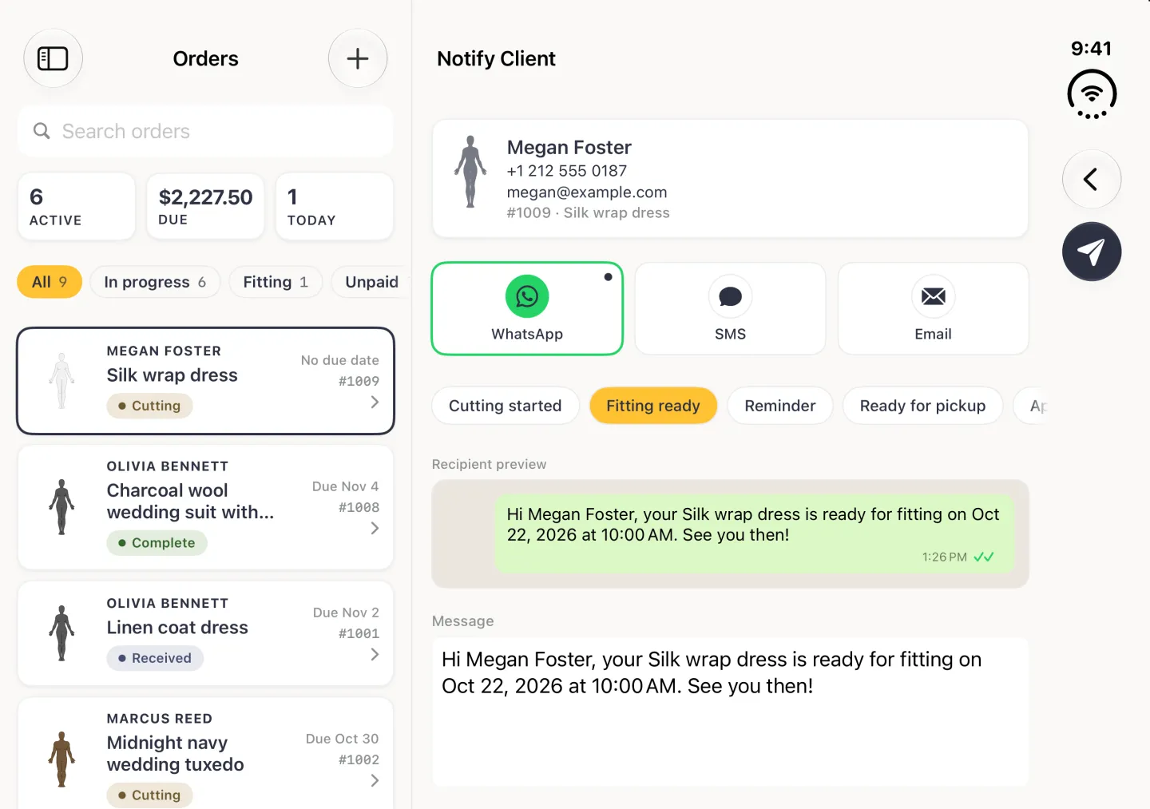Click the Cutting status badge on Silk wrap dress
1150x809 pixels.
pyautogui.click(x=149, y=406)
